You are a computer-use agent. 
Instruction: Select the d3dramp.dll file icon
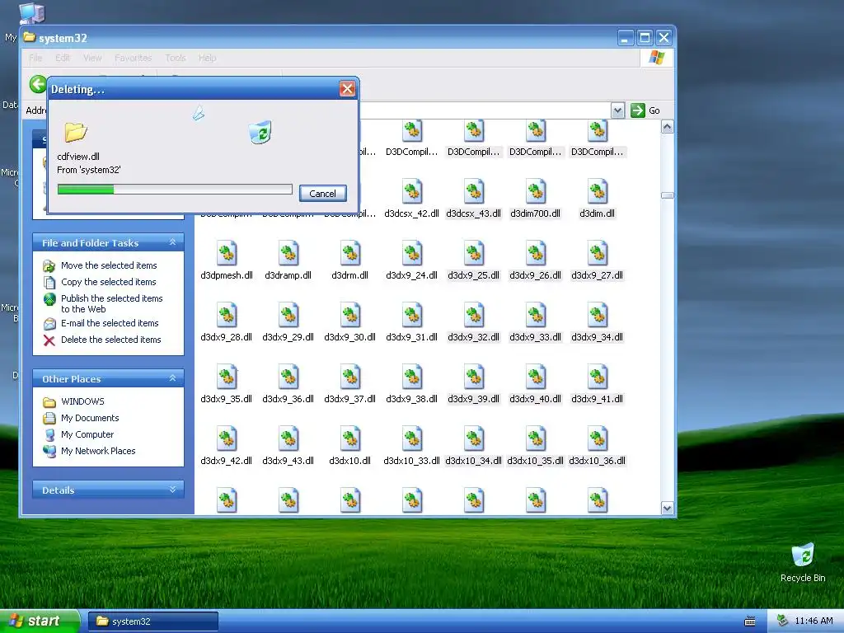click(x=288, y=253)
